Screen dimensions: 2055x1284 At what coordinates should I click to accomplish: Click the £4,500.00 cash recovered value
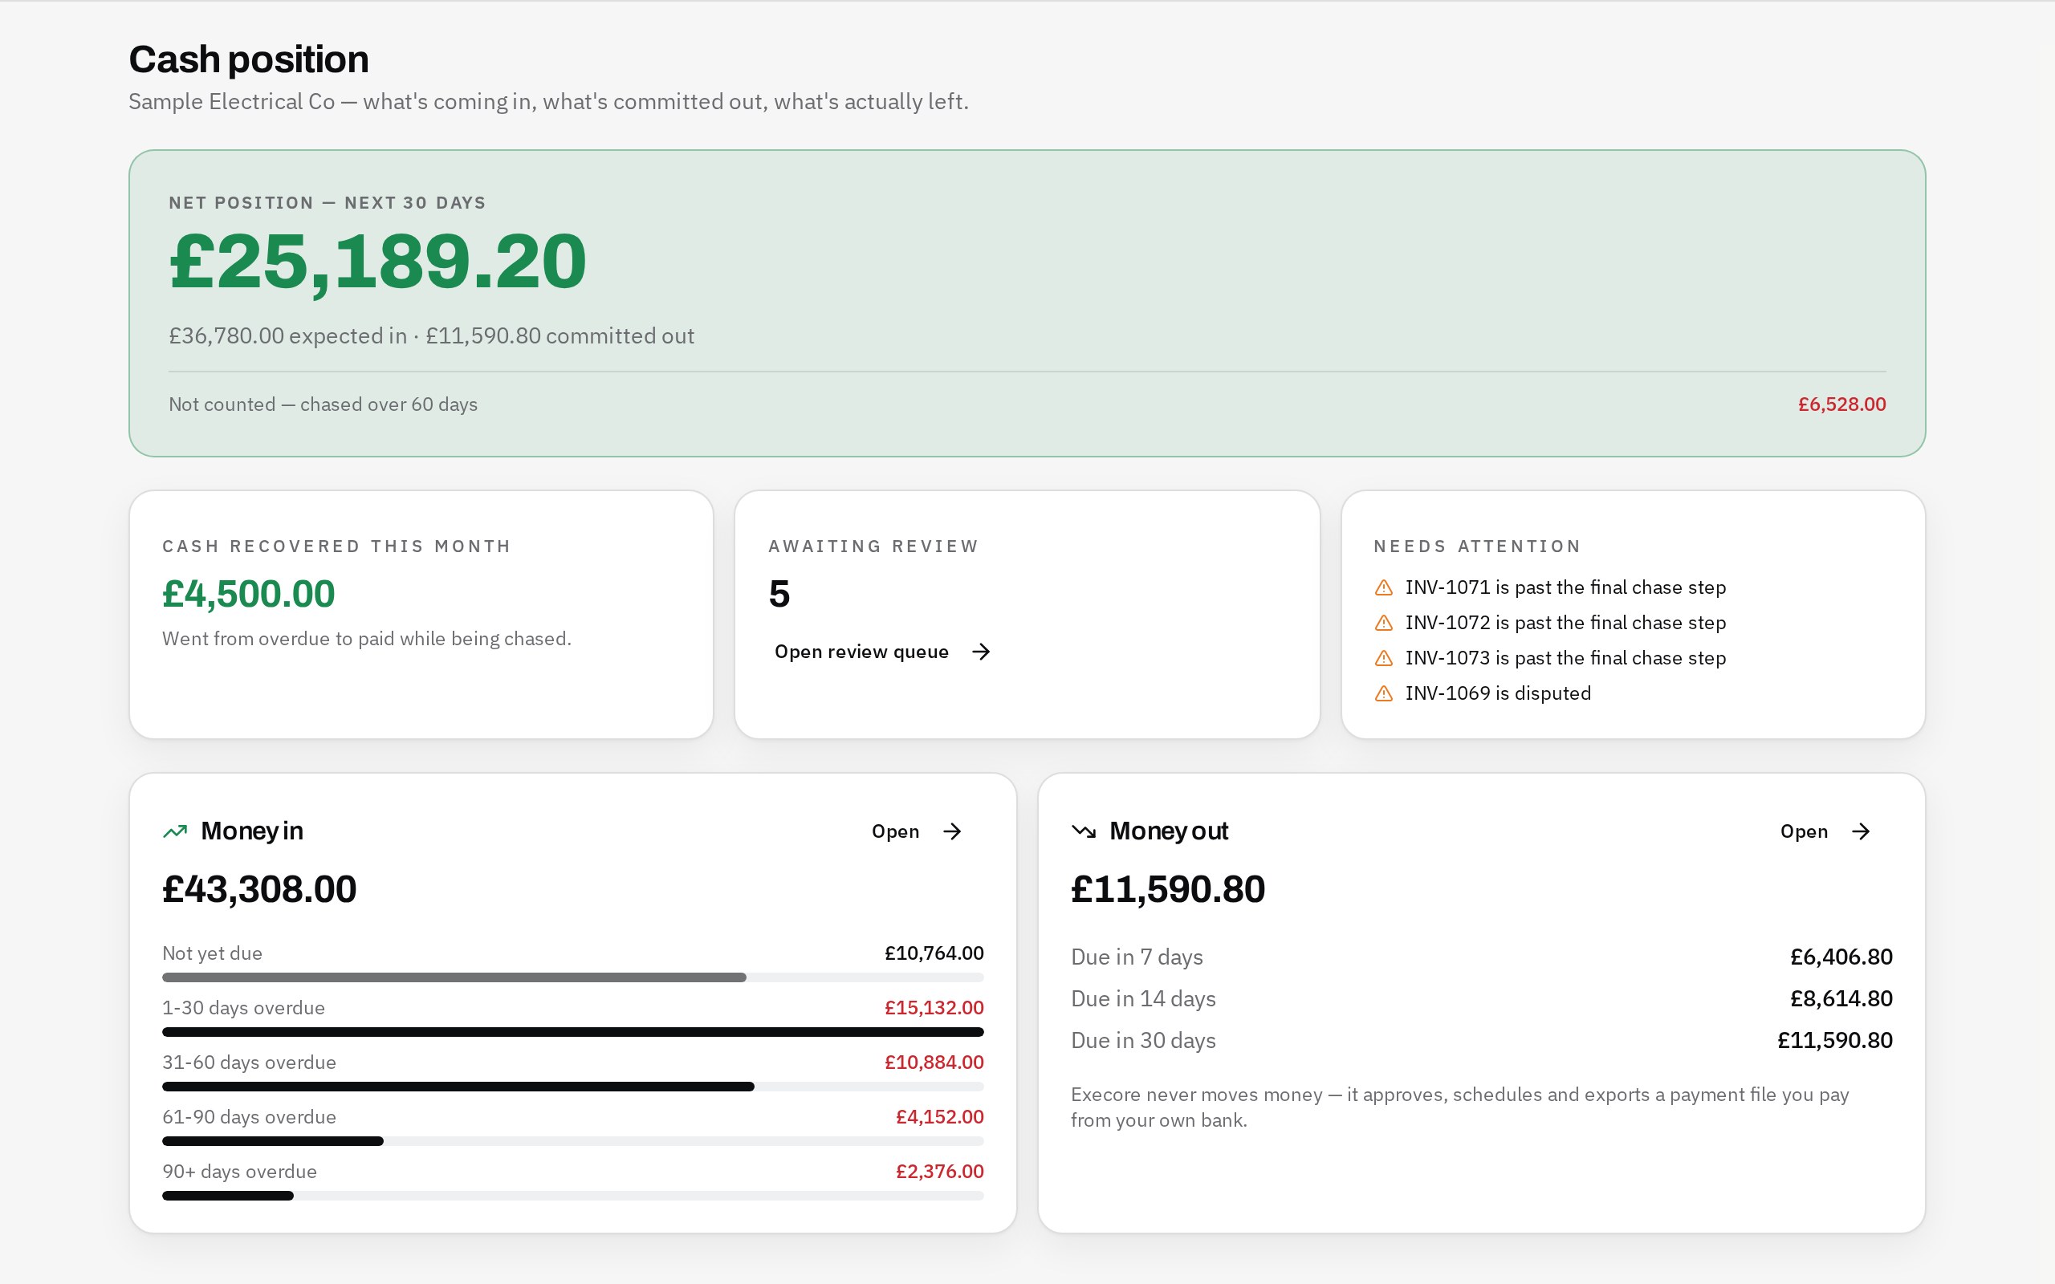coord(249,594)
